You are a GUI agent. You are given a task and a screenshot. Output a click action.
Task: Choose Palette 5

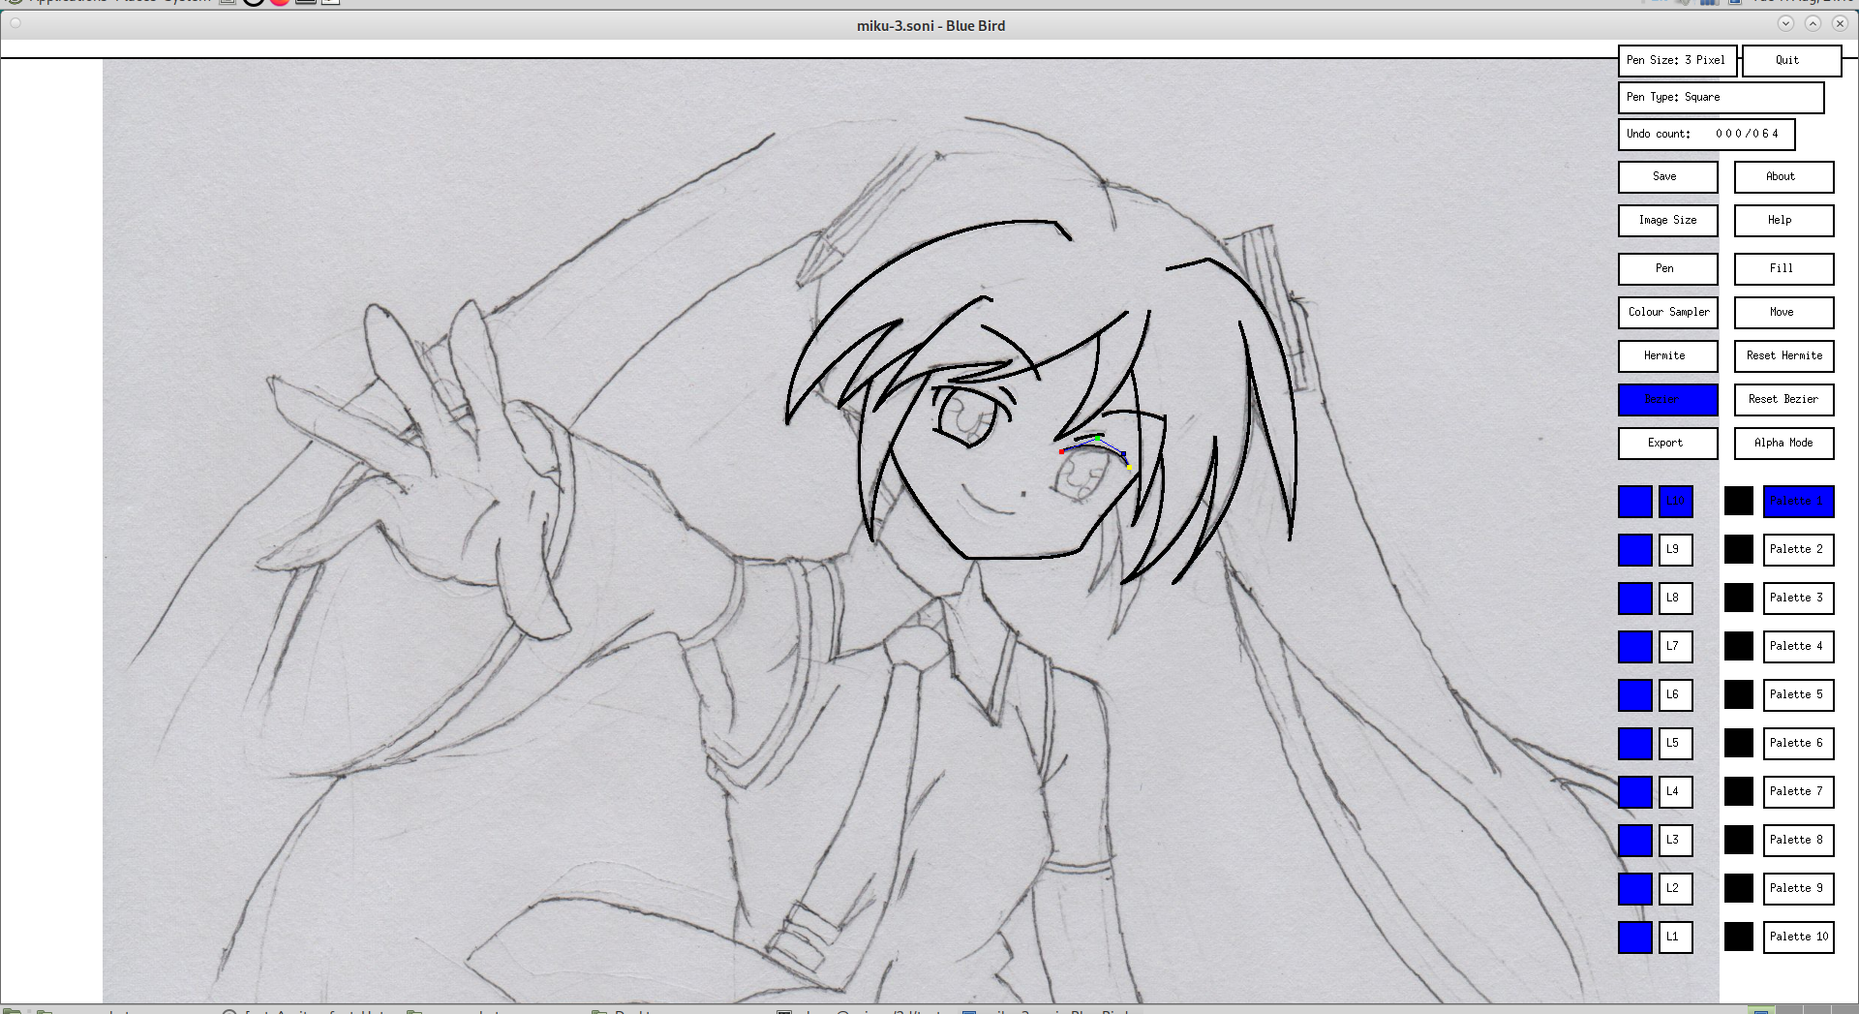coord(1798,695)
